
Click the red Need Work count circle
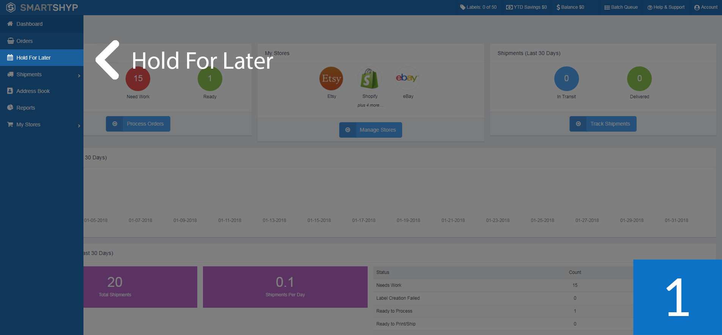coord(138,79)
